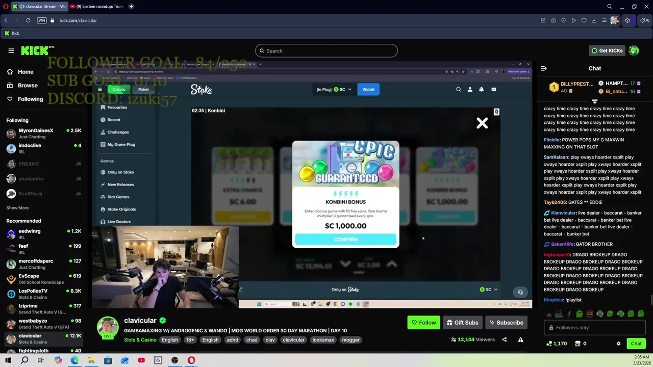Reload the page in browser

(28, 20)
